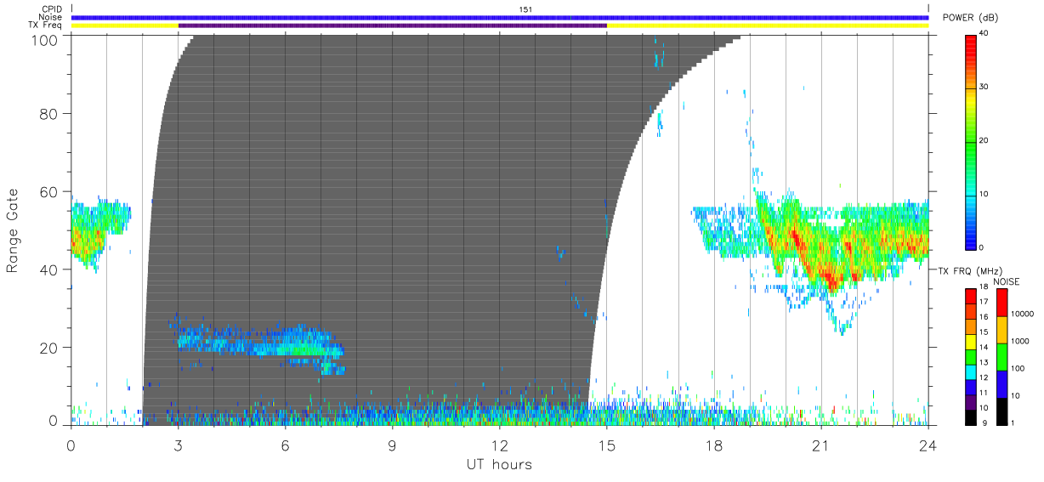
Task: Click the yellow band of NOISE colorbar
Action: [x=1001, y=330]
